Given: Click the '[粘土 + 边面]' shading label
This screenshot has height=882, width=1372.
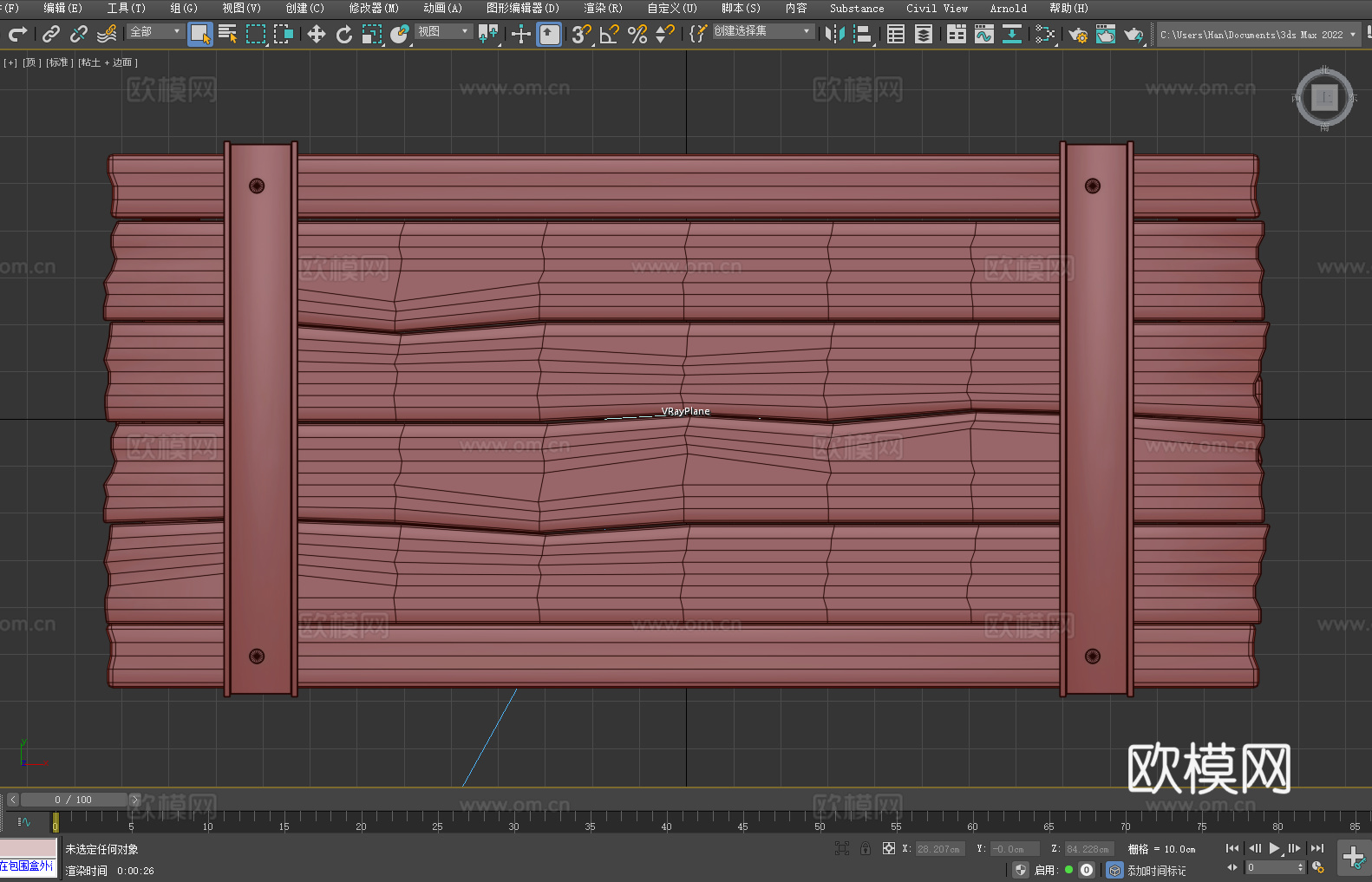Looking at the screenshot, I should pyautogui.click(x=108, y=62).
